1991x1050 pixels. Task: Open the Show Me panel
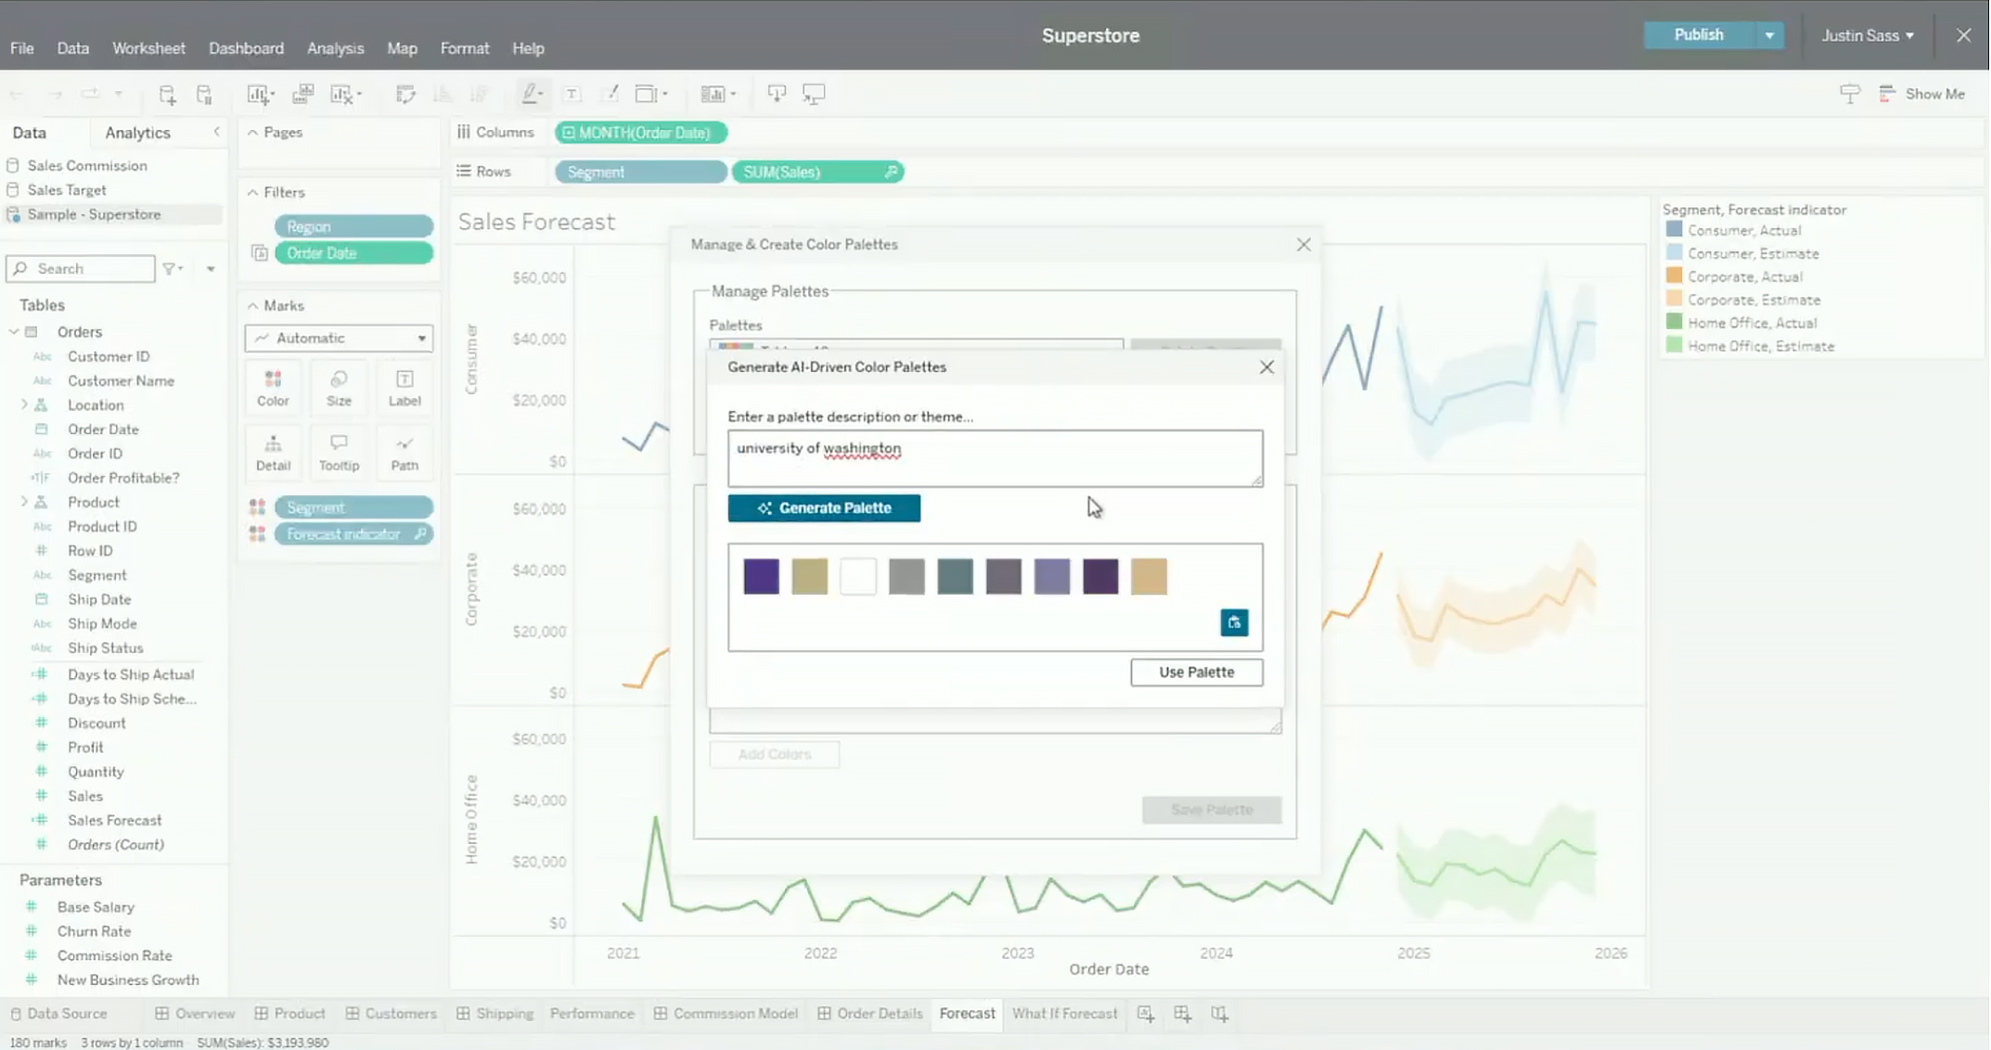pos(1922,94)
